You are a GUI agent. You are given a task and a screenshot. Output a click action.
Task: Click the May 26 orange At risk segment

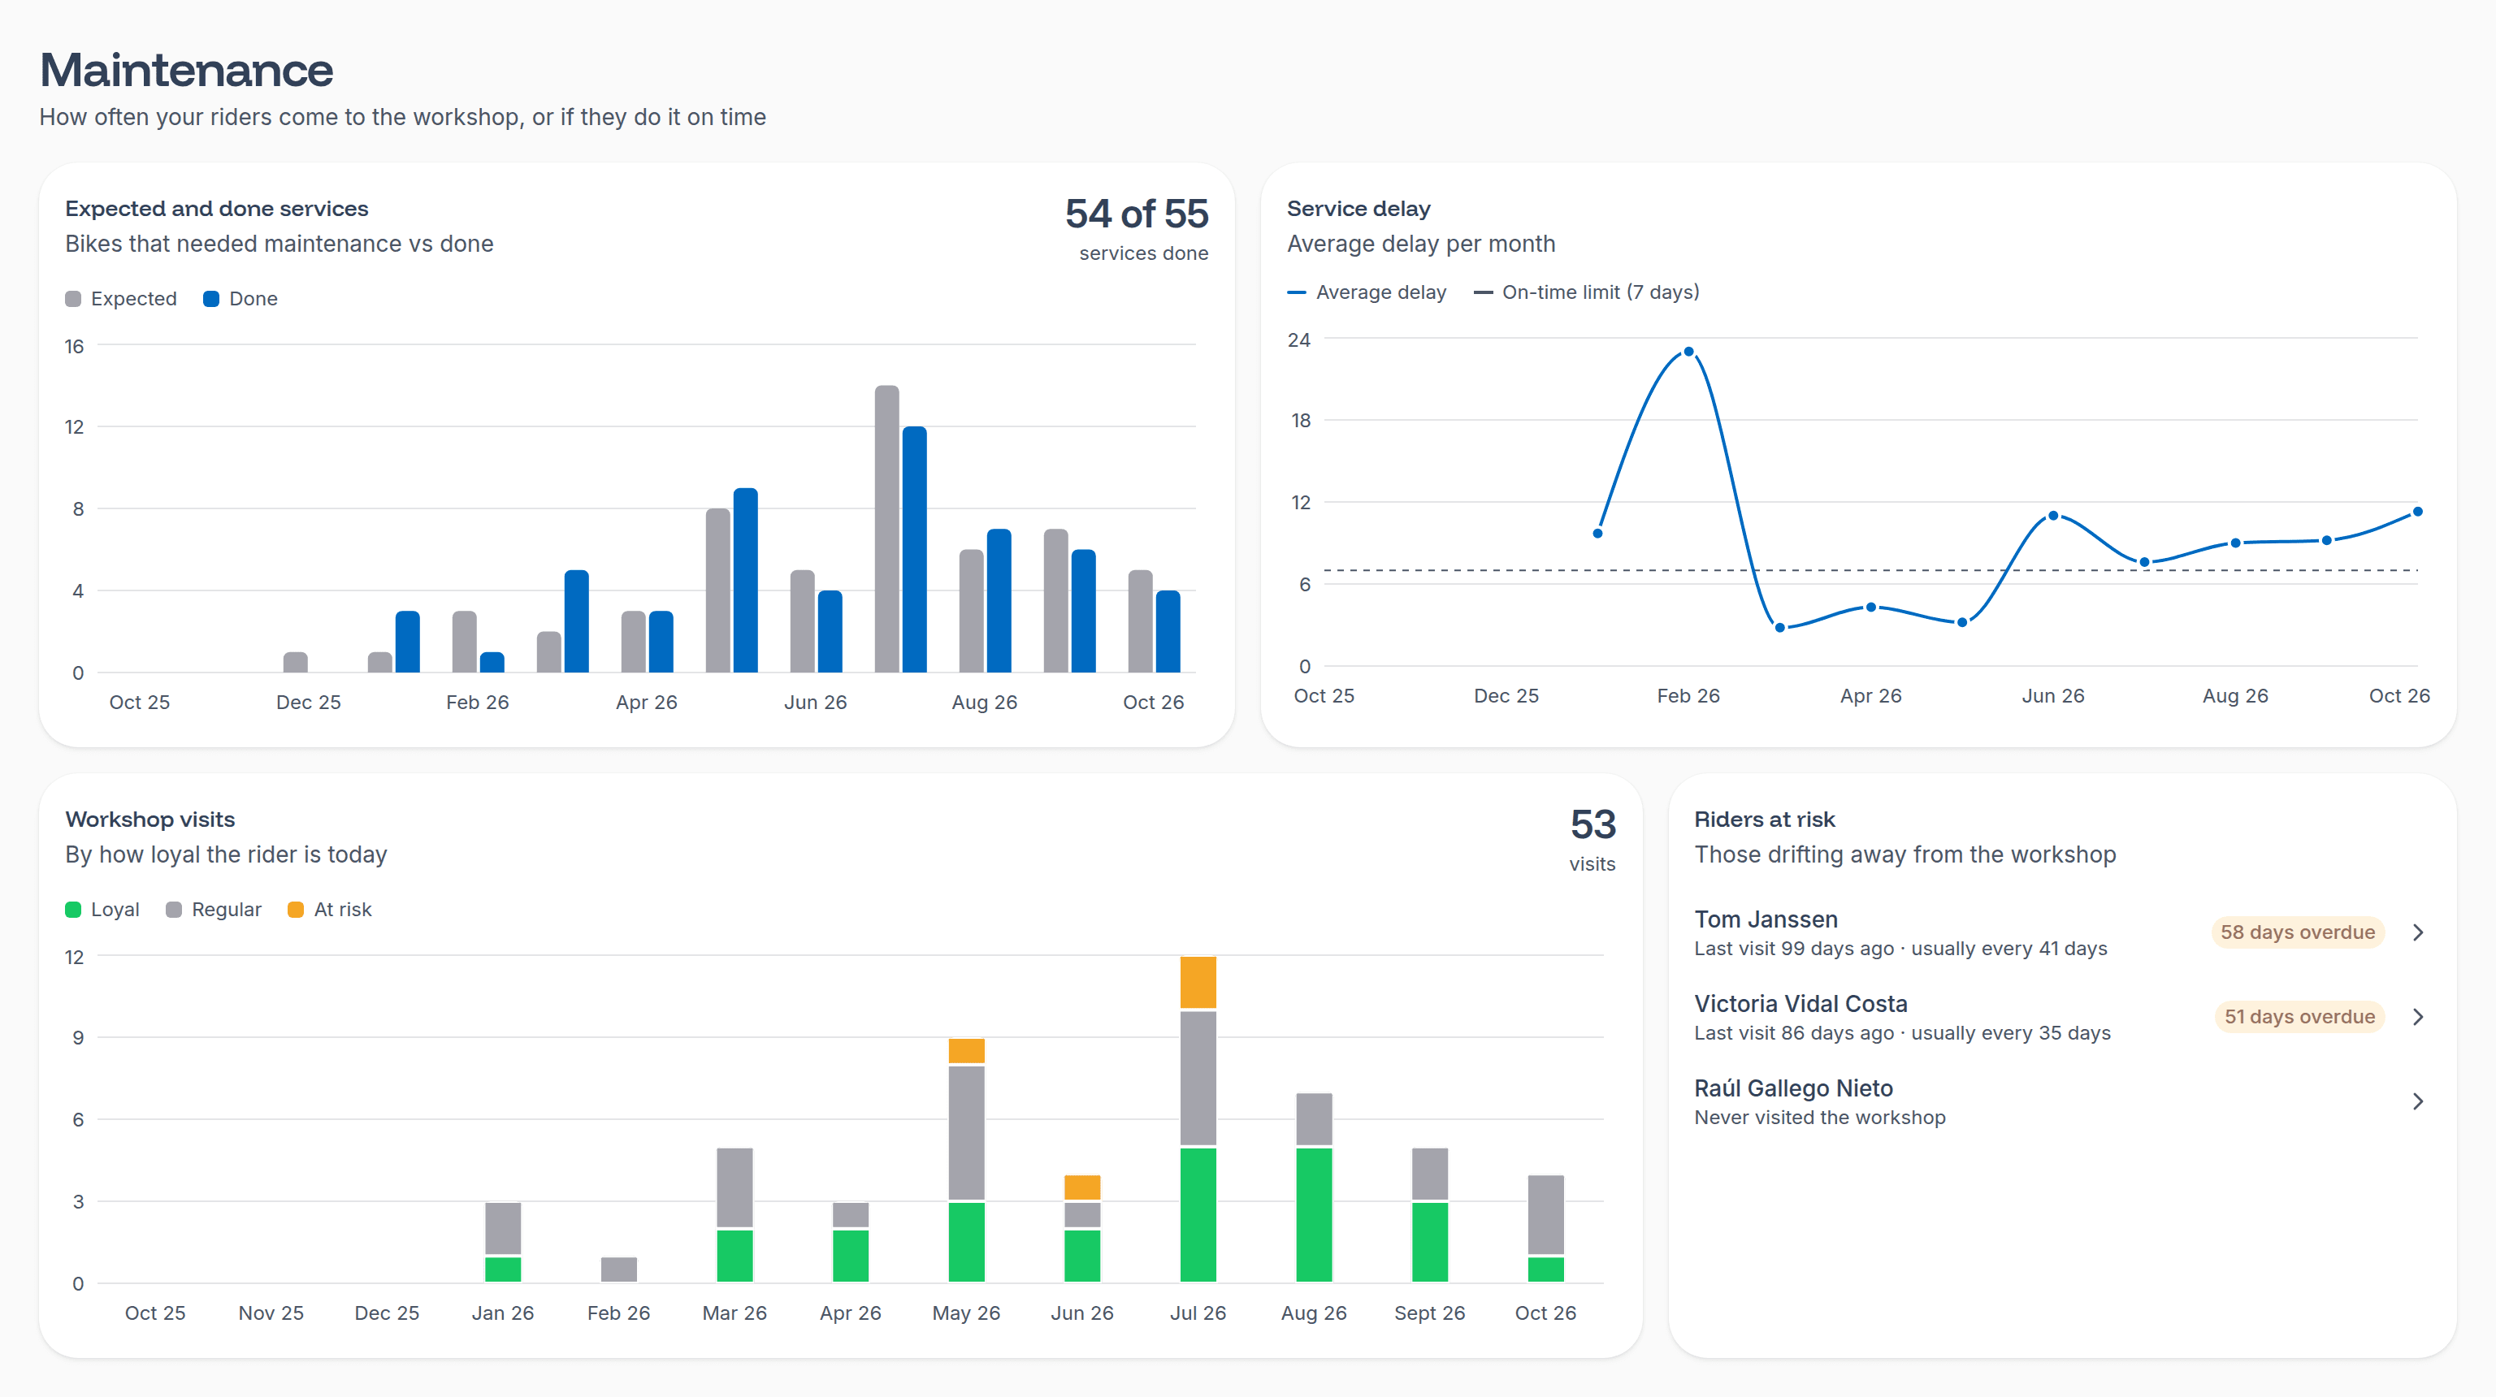coord(966,1050)
